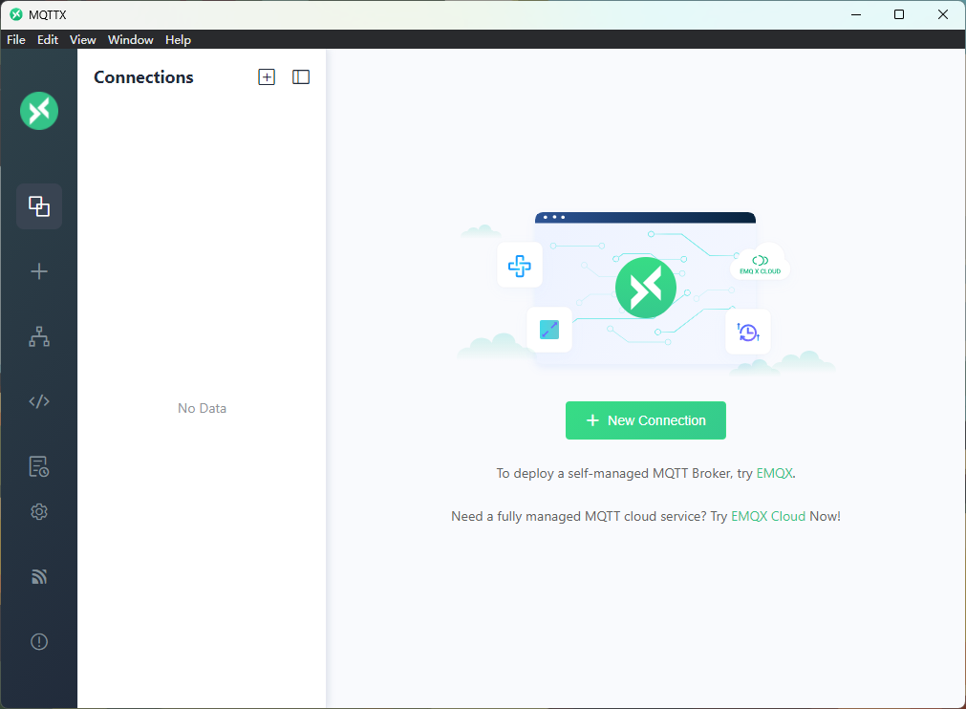Maximize the MQTTX window
Image resolution: width=966 pixels, height=709 pixels.
tap(899, 14)
